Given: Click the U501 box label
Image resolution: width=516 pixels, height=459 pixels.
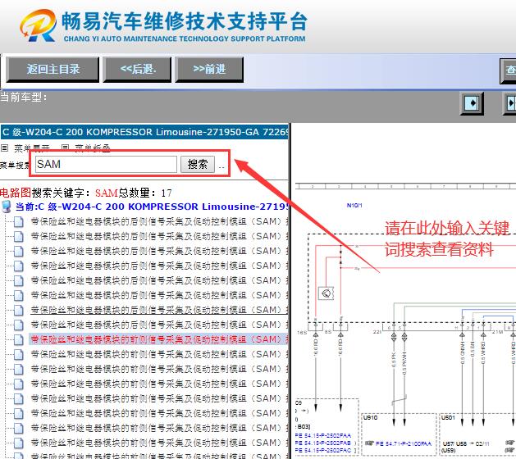Looking at the screenshot, I should point(448,417).
